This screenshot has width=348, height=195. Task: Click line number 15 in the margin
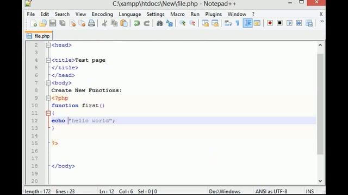pyautogui.click(x=34, y=143)
